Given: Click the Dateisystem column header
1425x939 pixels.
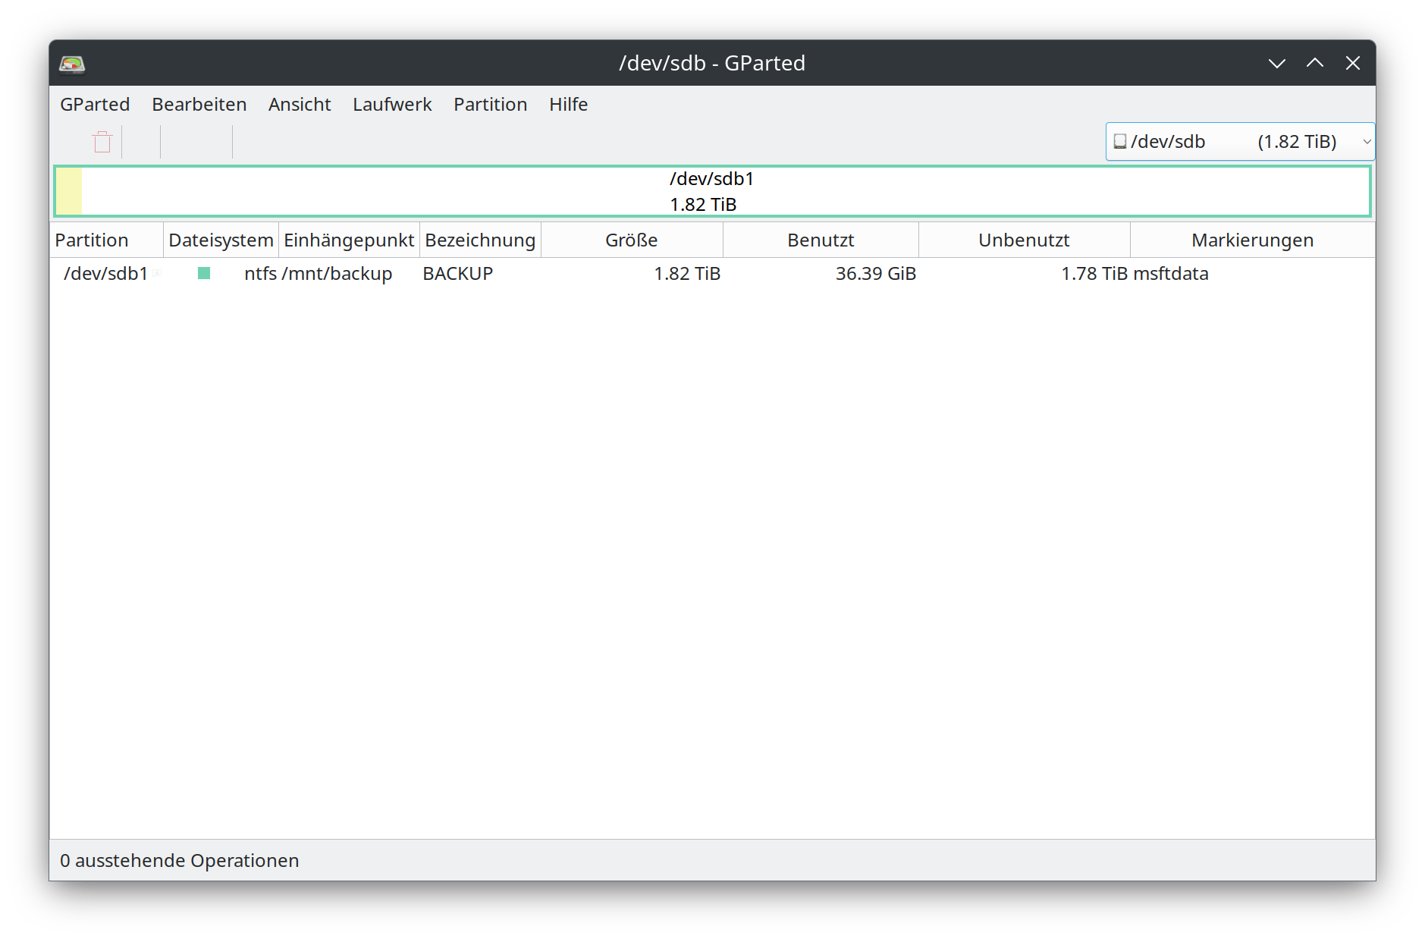Looking at the screenshot, I should click(x=221, y=240).
